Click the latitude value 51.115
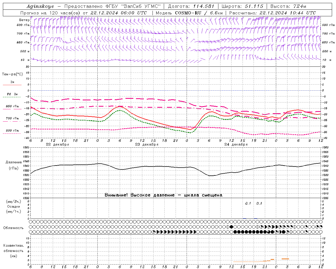This screenshot has width=336, height=269. click(x=254, y=6)
